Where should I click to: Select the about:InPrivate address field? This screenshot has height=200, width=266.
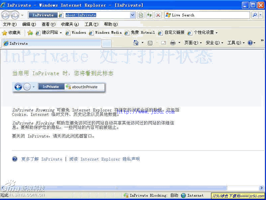[96, 15]
